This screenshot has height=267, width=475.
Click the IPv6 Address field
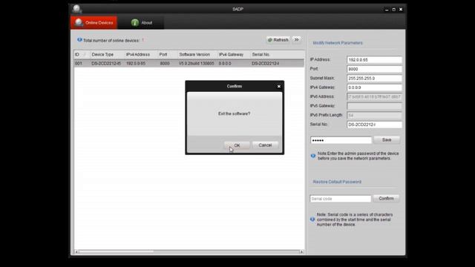coord(374,97)
